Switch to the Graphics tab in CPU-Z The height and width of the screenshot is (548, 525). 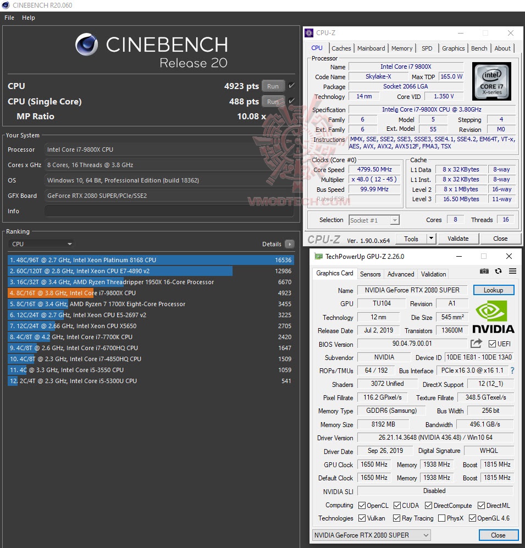(454, 48)
